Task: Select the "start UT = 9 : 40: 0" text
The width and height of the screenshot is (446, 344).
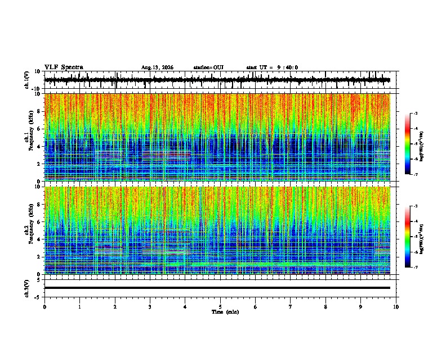Action: [x=272, y=67]
